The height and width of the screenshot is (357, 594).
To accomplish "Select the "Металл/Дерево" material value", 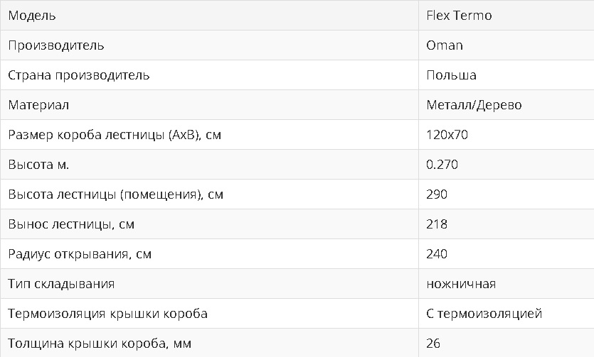I will pos(474,105).
